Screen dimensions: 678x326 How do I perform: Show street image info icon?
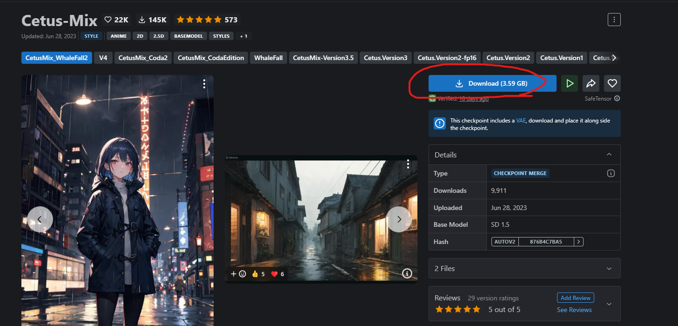407,273
